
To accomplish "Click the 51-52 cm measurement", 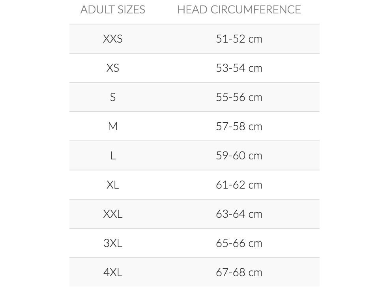I will tap(239, 39).
